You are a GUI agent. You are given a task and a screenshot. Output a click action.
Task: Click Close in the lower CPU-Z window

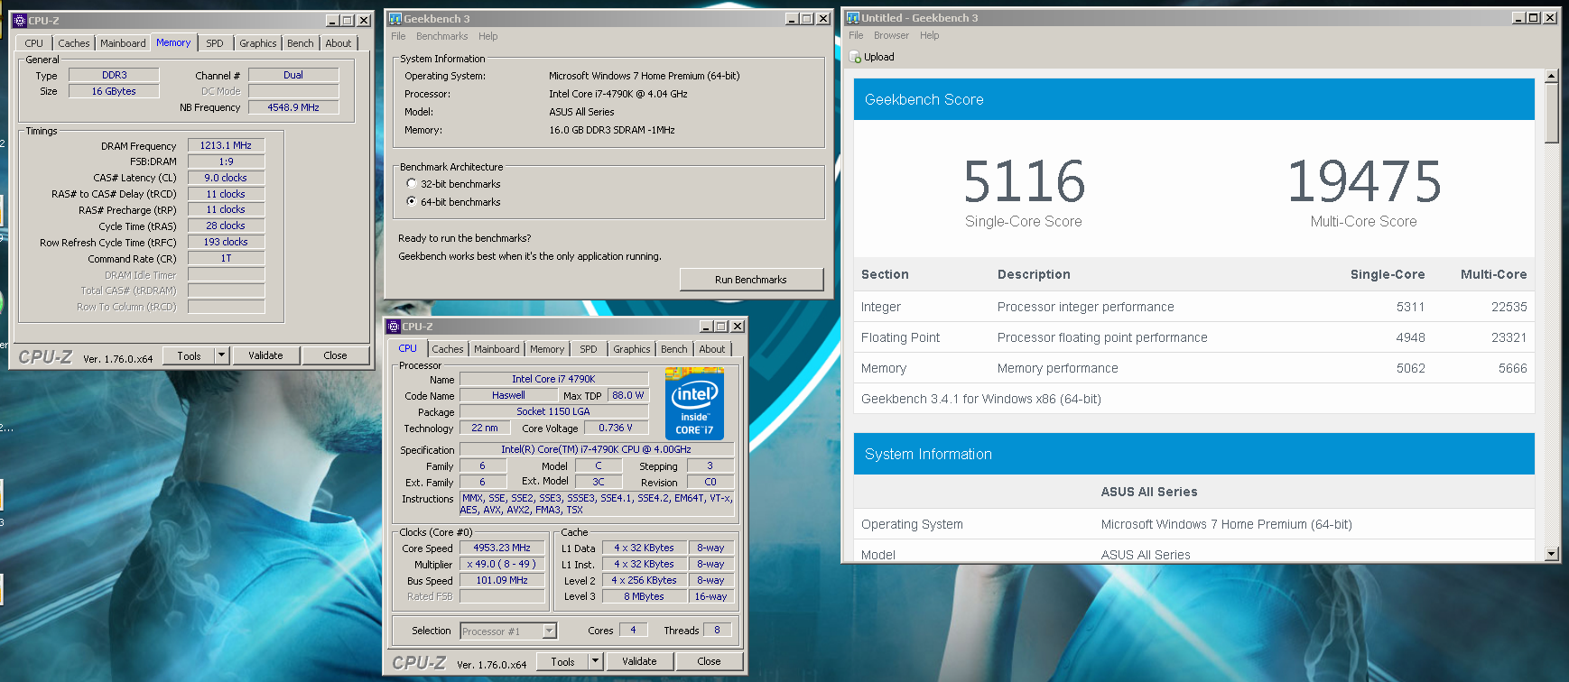[x=709, y=661]
